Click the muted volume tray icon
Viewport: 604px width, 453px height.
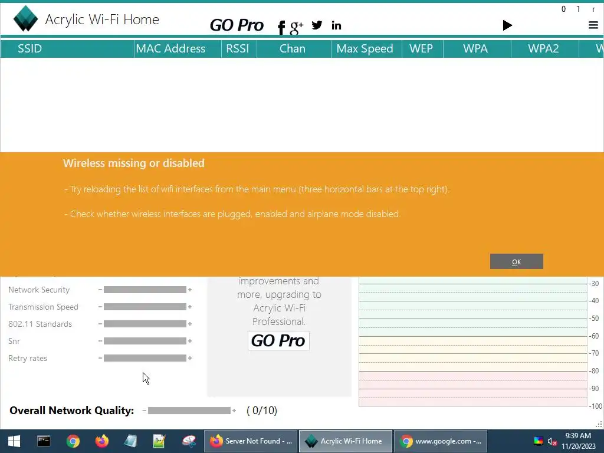[552, 441]
